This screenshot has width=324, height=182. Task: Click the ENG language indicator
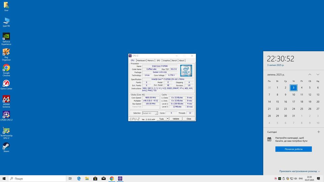click(x=301, y=178)
